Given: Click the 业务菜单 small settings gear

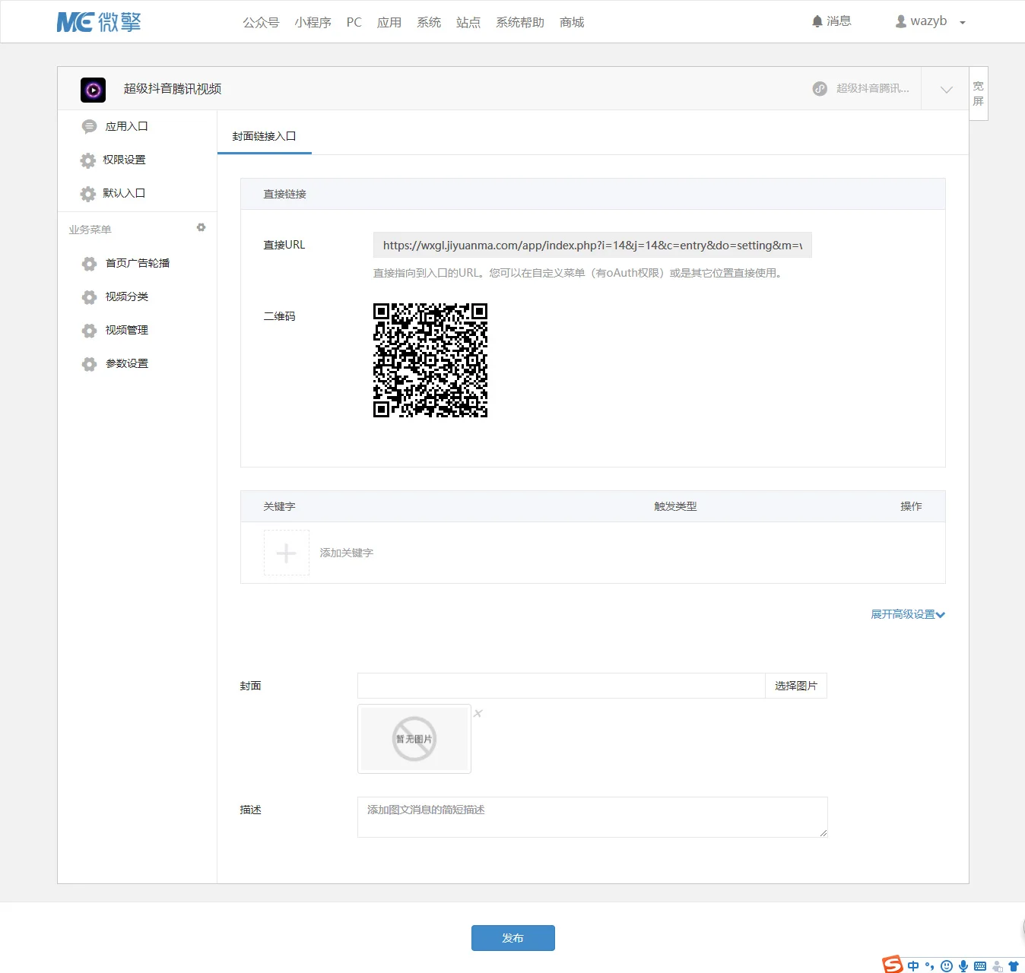Looking at the screenshot, I should click(x=202, y=227).
